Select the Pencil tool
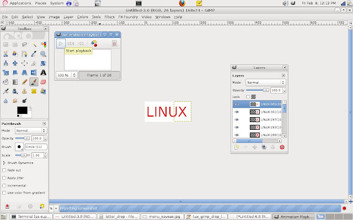 pos(24,82)
